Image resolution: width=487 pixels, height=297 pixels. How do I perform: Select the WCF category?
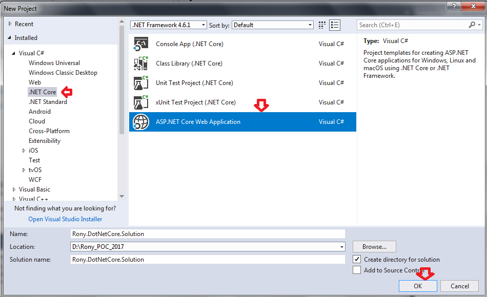[x=35, y=180]
